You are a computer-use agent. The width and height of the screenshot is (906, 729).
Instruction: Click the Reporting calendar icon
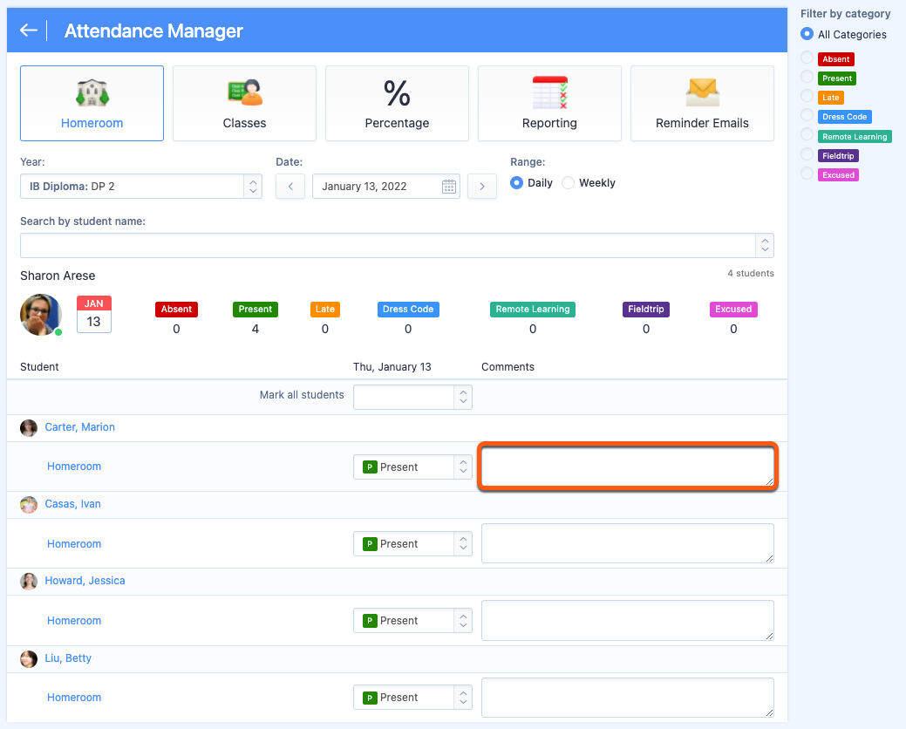549,92
